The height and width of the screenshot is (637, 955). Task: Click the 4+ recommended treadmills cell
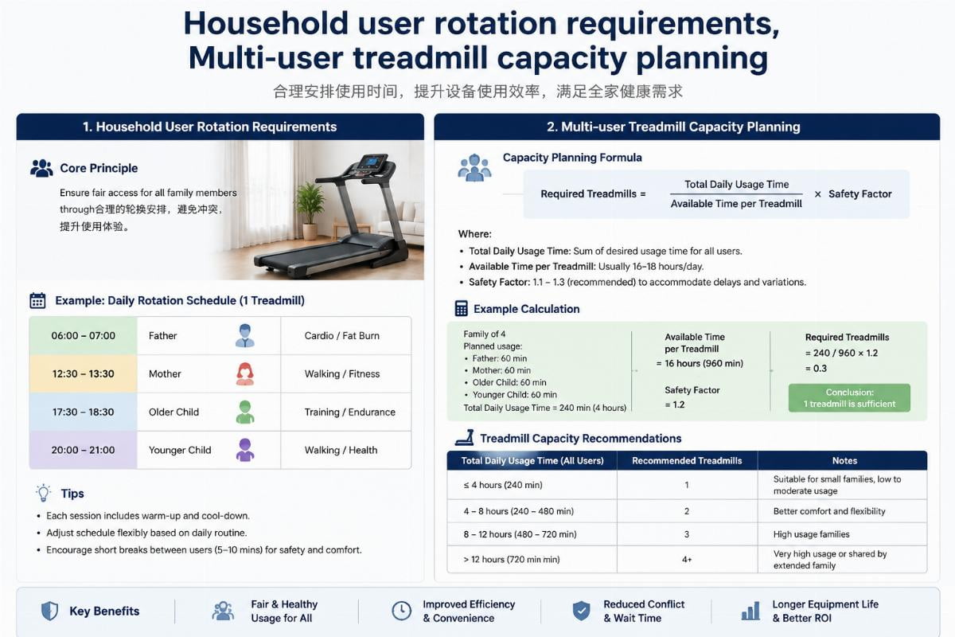click(687, 560)
